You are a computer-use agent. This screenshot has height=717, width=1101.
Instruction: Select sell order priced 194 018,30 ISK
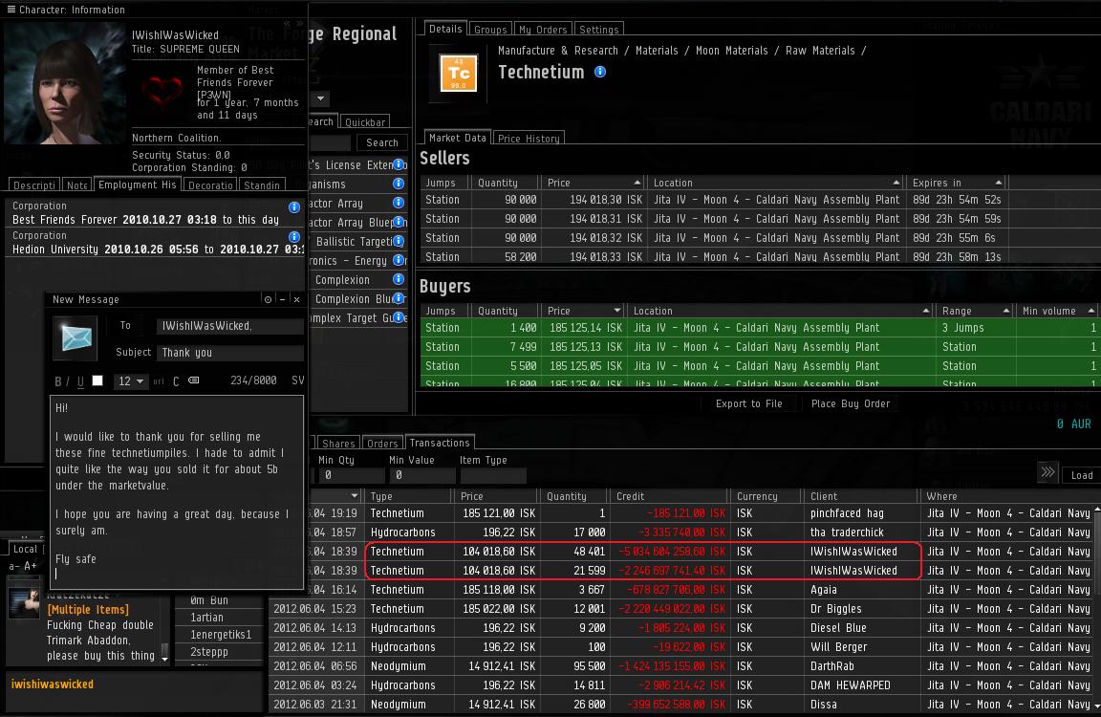pos(715,200)
